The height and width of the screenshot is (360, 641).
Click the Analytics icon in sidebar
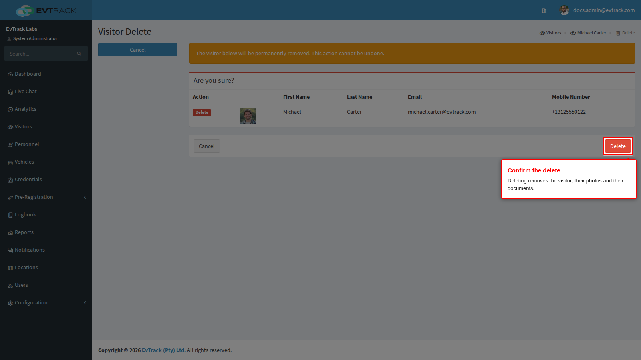point(10,110)
